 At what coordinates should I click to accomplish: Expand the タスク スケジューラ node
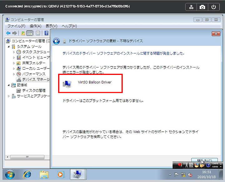tap(14, 52)
